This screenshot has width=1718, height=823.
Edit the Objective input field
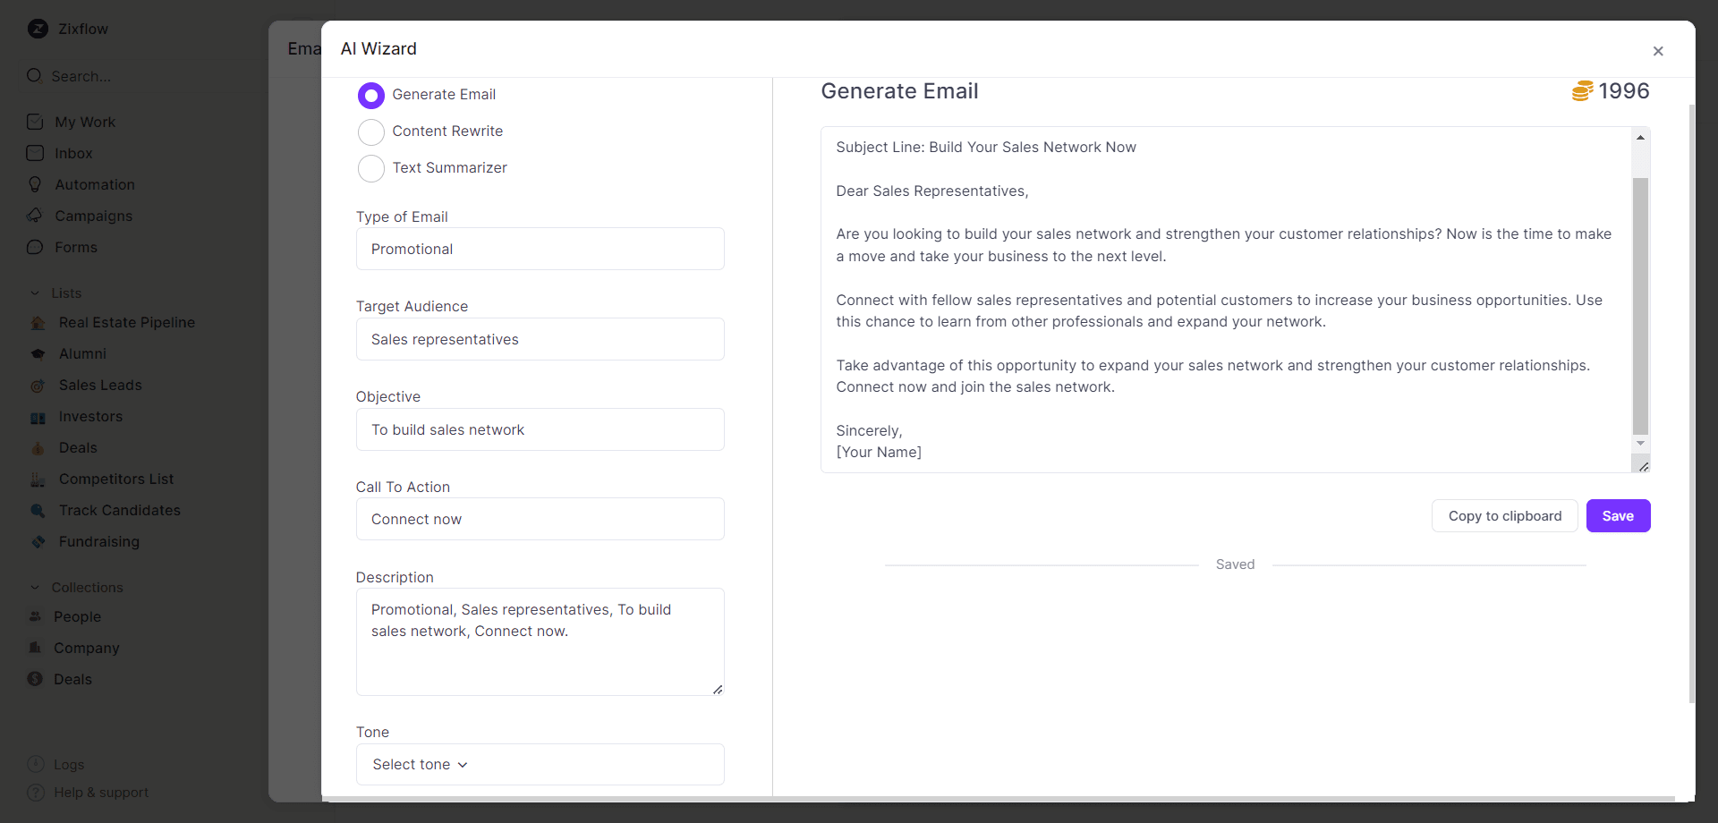[x=539, y=428]
